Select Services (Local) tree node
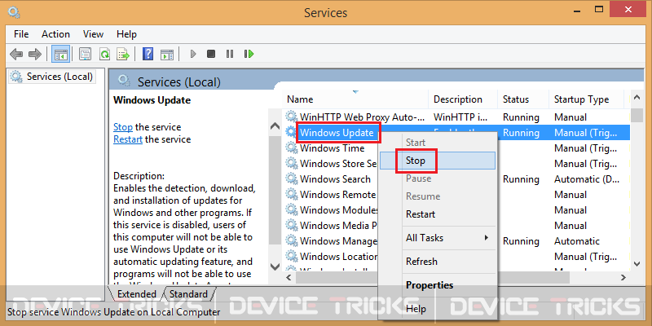 pyautogui.click(x=52, y=77)
